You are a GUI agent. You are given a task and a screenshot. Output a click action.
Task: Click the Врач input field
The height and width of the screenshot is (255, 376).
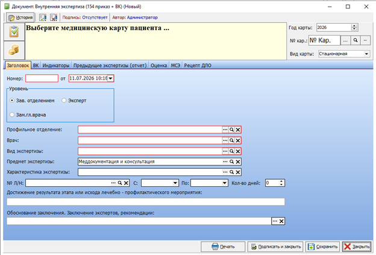(x=150, y=140)
